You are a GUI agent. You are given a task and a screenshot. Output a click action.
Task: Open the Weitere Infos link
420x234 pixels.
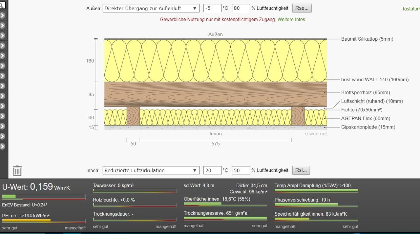click(x=291, y=19)
